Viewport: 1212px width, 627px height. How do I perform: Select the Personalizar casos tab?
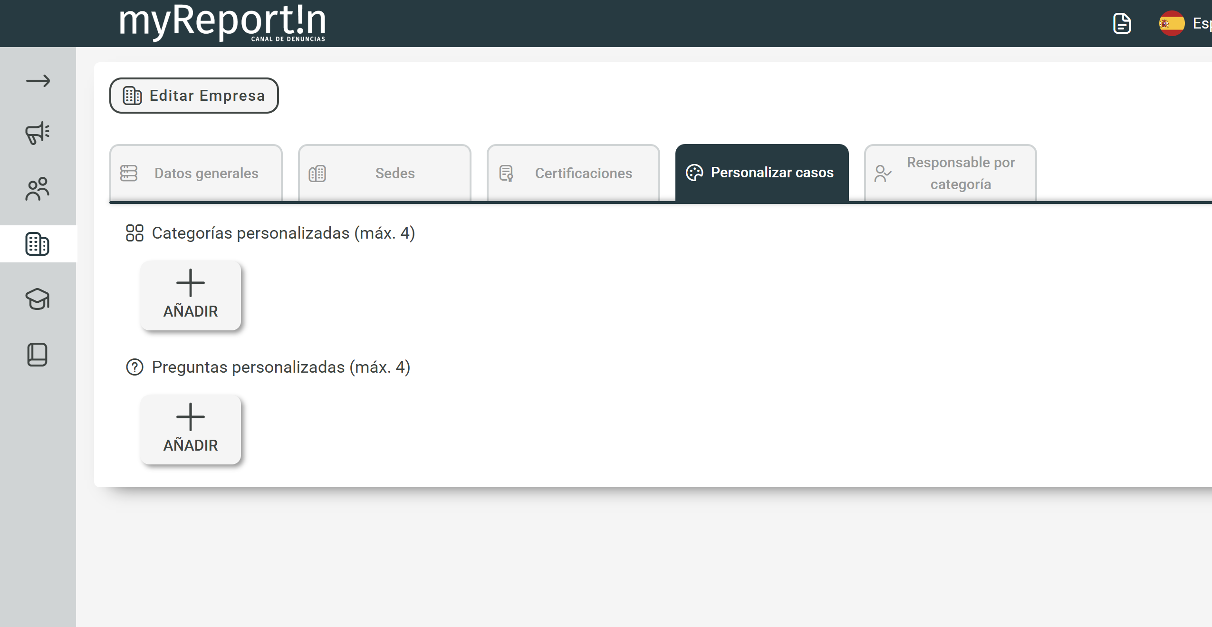[x=762, y=173]
